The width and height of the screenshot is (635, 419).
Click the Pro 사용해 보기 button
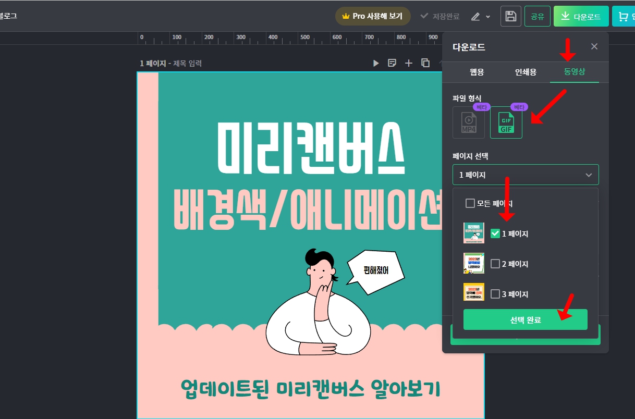click(x=373, y=16)
